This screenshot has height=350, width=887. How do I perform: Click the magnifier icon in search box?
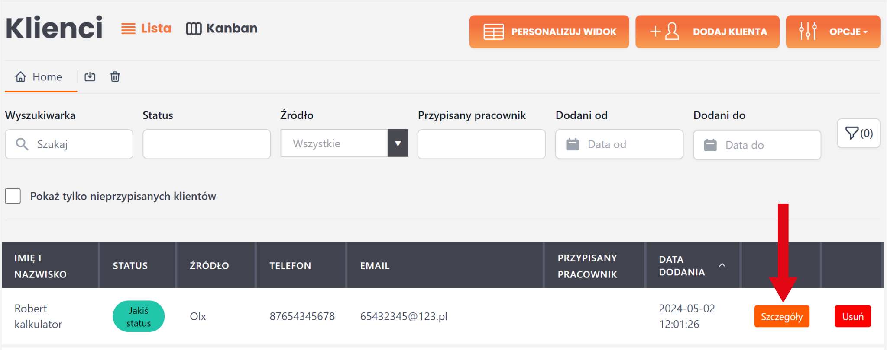point(22,144)
